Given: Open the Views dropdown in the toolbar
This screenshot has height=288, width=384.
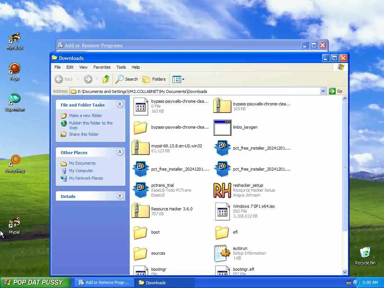Looking at the screenshot, I should 178,79.
